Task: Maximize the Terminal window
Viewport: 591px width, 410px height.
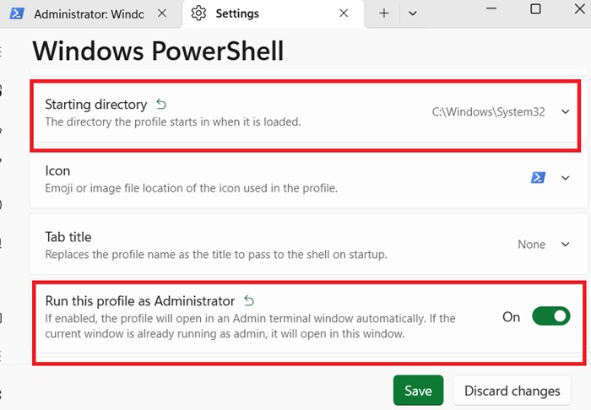Action: [535, 9]
